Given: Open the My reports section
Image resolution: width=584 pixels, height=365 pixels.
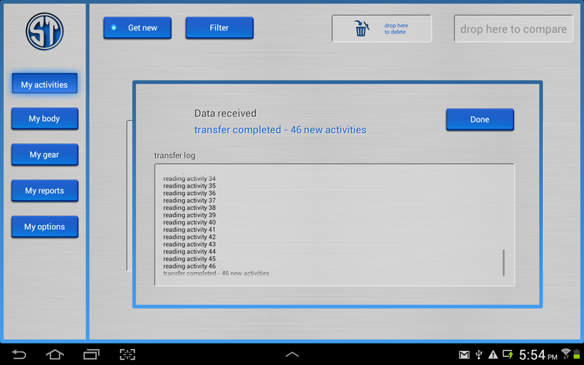Looking at the screenshot, I should [x=44, y=190].
